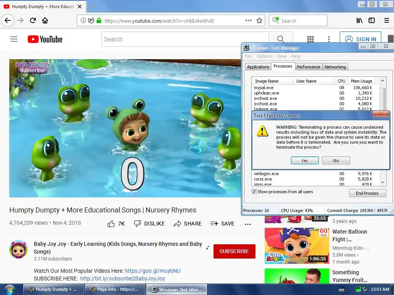Click the browser forward arrow

tap(20, 20)
